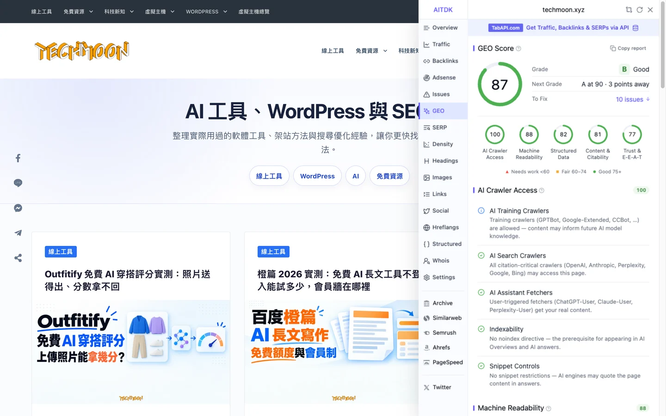666x416 pixels.
Task: Share page via LINE icon
Action: [18, 183]
